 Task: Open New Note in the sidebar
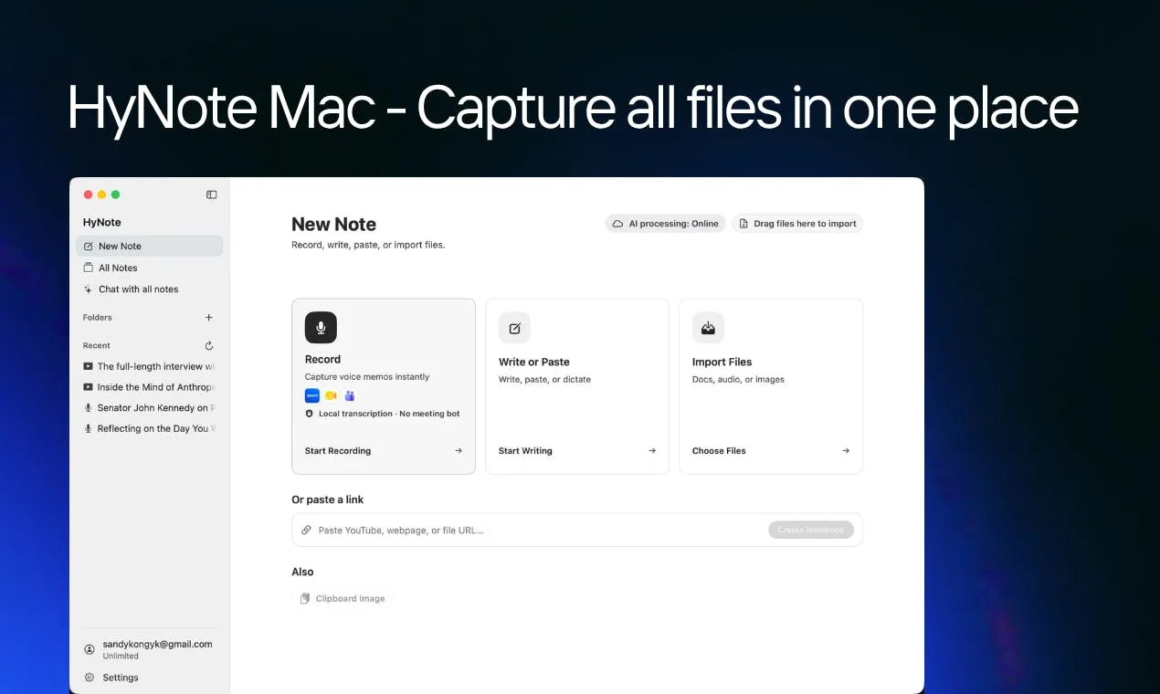point(150,246)
